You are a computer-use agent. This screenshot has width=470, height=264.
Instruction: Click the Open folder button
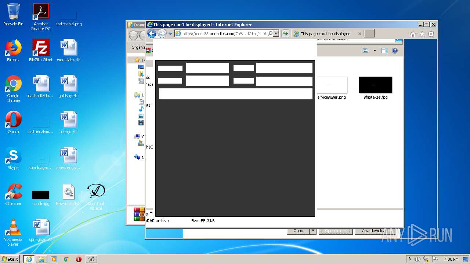point(336,231)
